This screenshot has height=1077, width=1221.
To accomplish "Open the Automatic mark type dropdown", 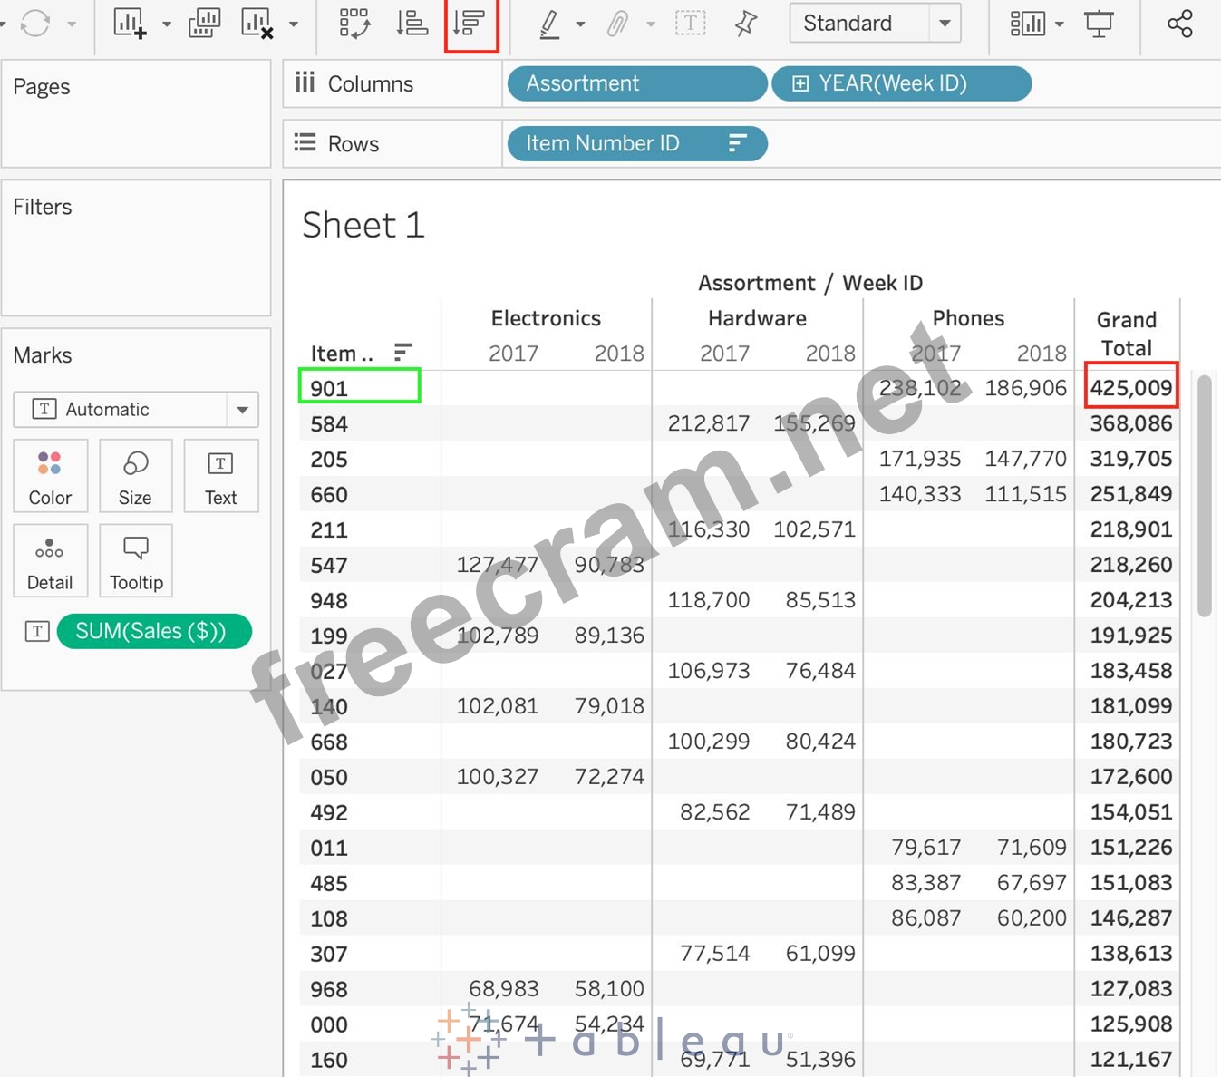I will click(x=242, y=410).
